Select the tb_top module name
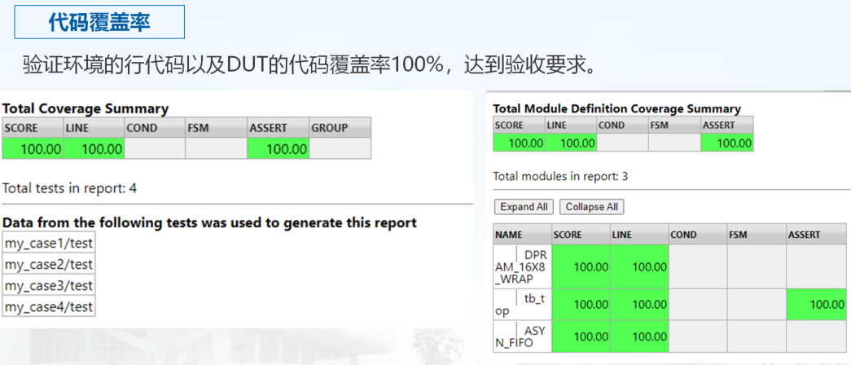The width and height of the screenshot is (851, 365). click(x=521, y=304)
